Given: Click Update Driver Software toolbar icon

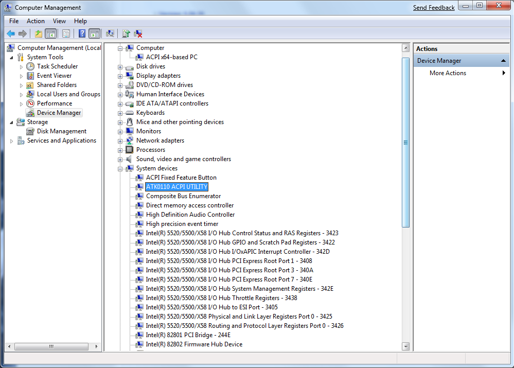Looking at the screenshot, I should coord(126,33).
